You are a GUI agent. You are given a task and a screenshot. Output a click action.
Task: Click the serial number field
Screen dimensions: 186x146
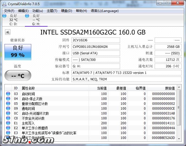coord(96,47)
